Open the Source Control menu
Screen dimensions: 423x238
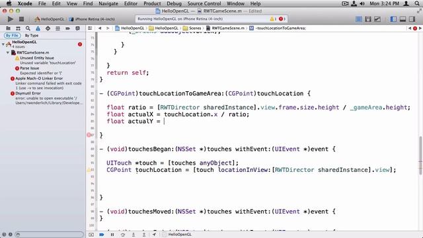click(x=204, y=3)
